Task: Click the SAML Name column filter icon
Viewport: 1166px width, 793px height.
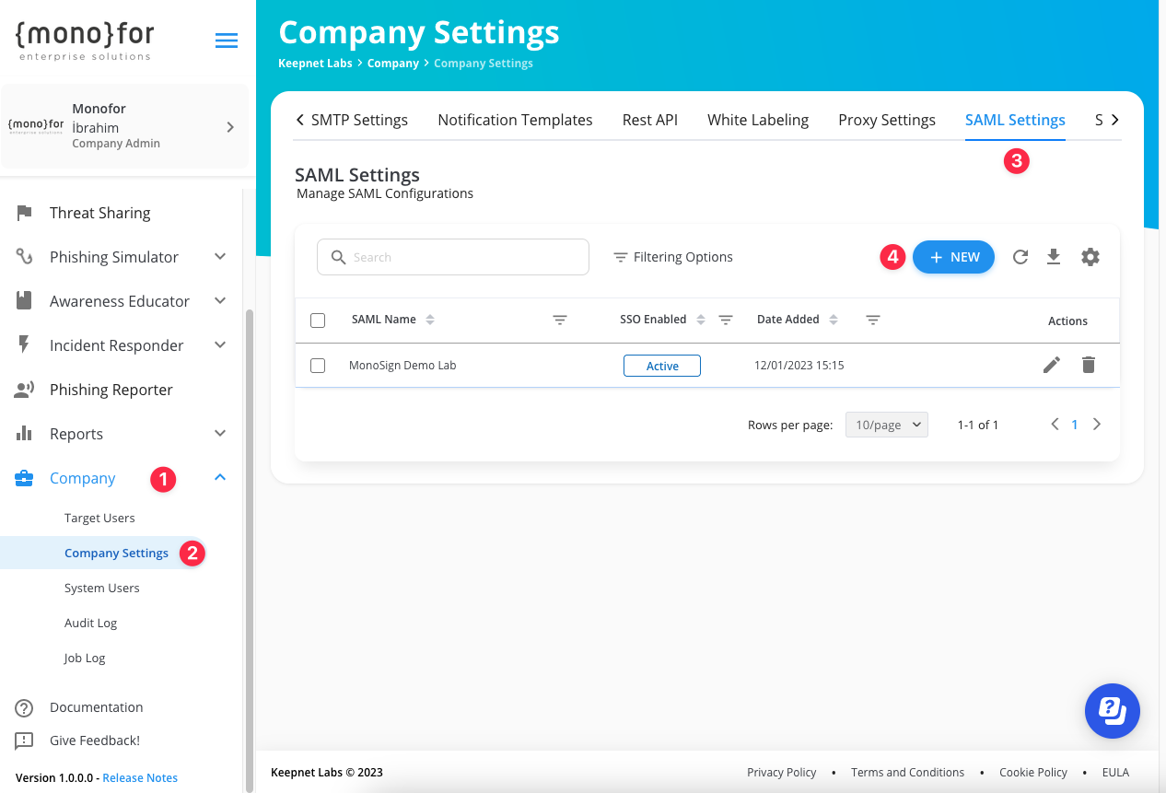Action: (559, 320)
